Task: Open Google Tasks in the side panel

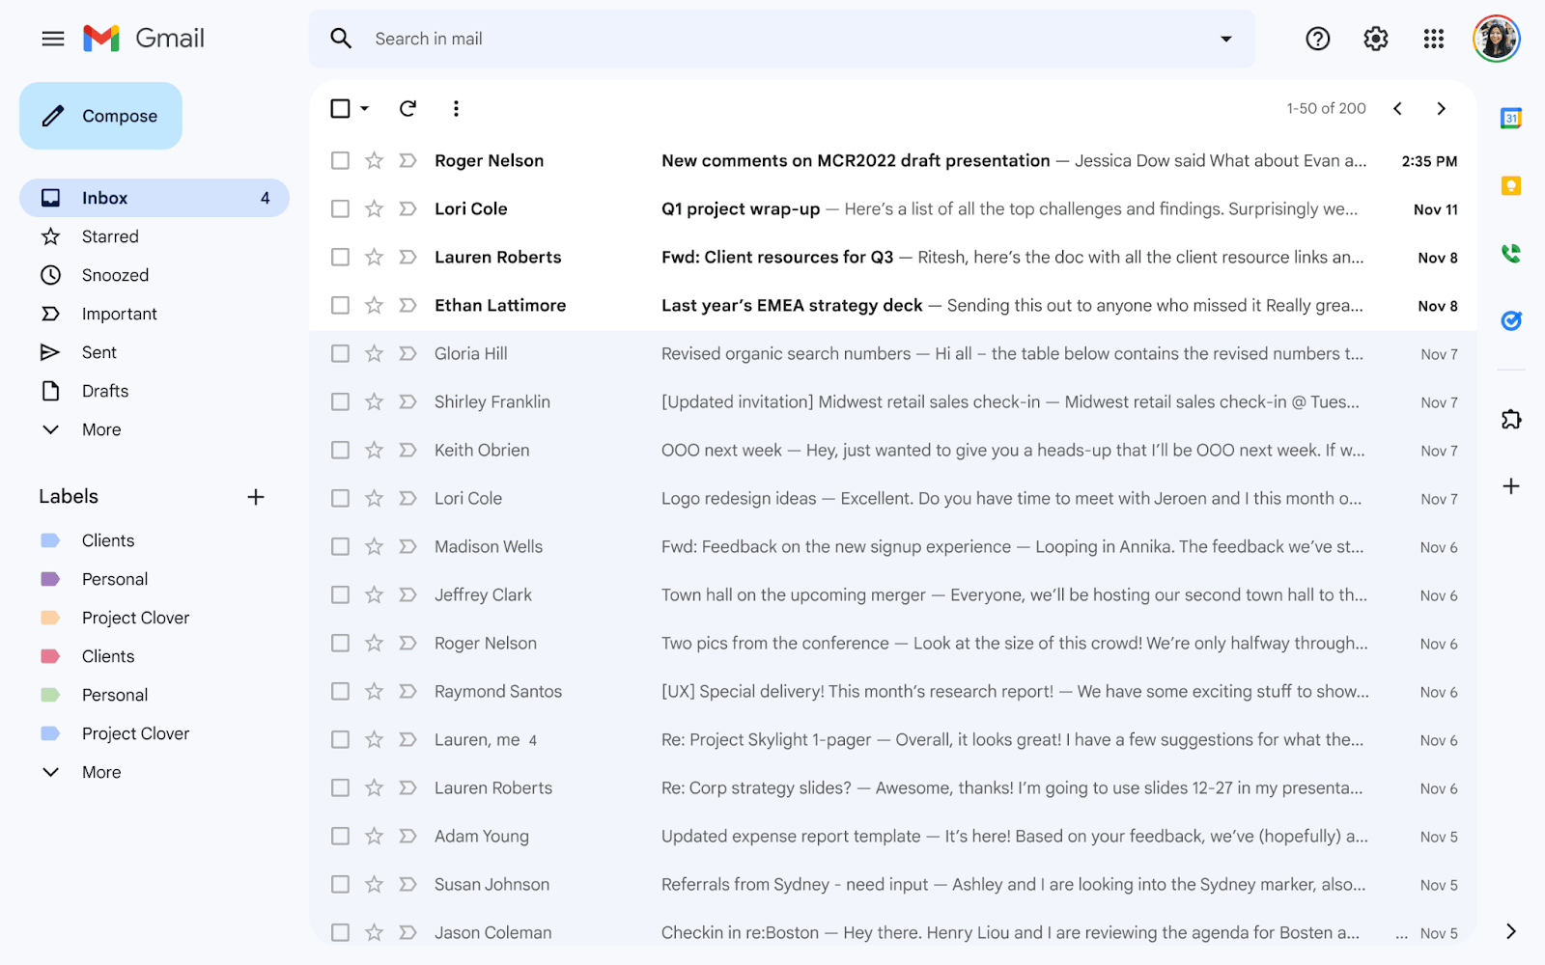Action: click(x=1511, y=320)
